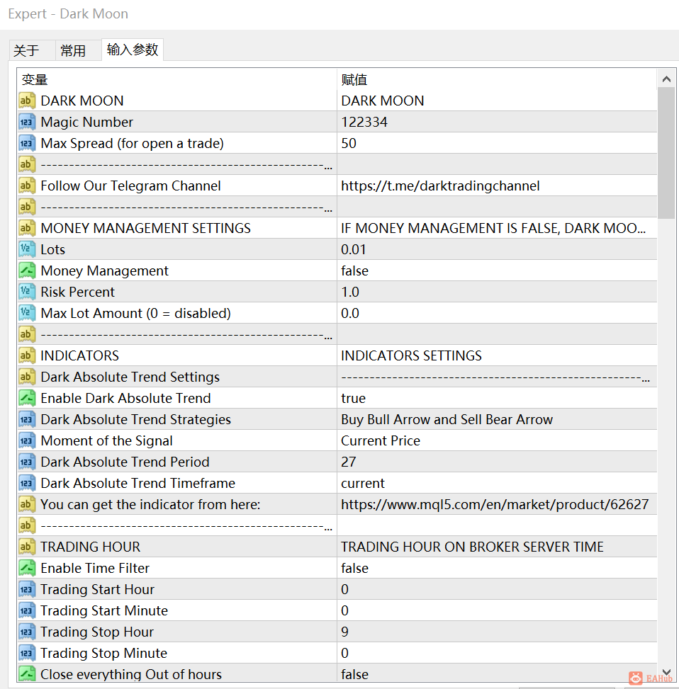The height and width of the screenshot is (689, 679).
Task: Toggle the Money Management false value
Action: point(497,271)
